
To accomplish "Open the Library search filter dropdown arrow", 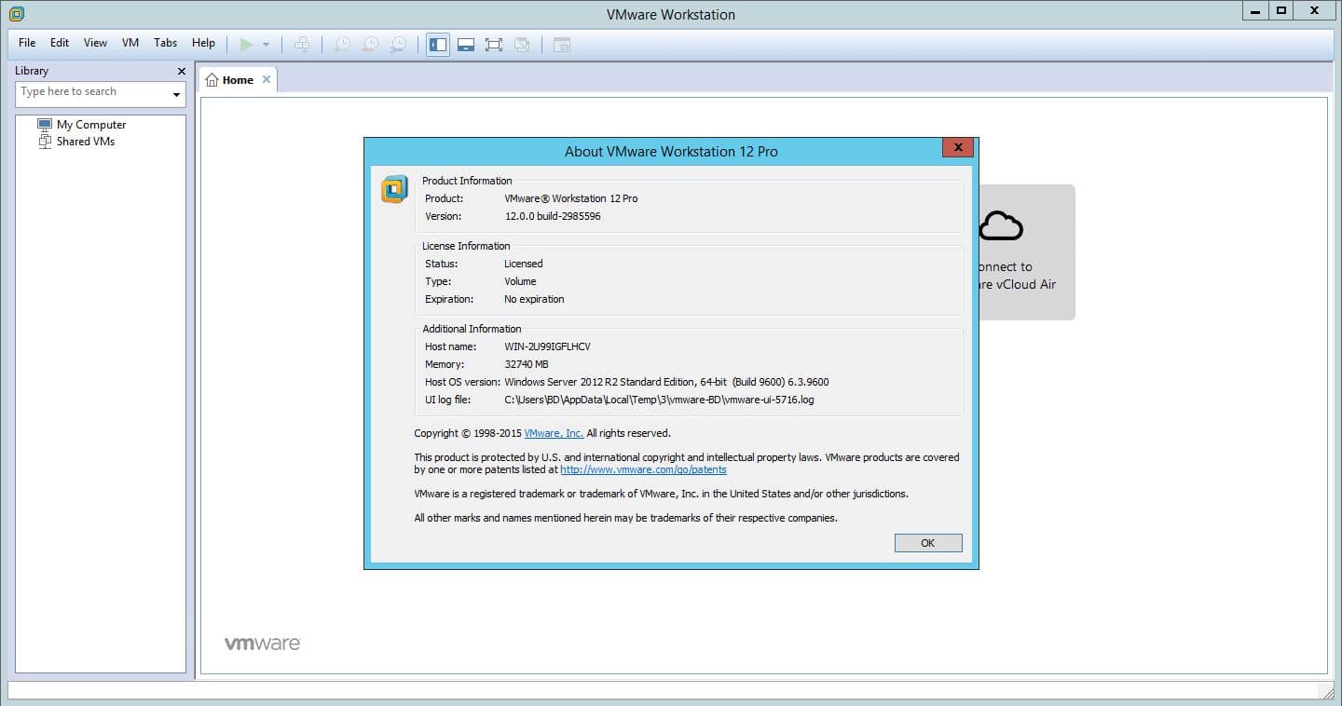I will pos(176,94).
